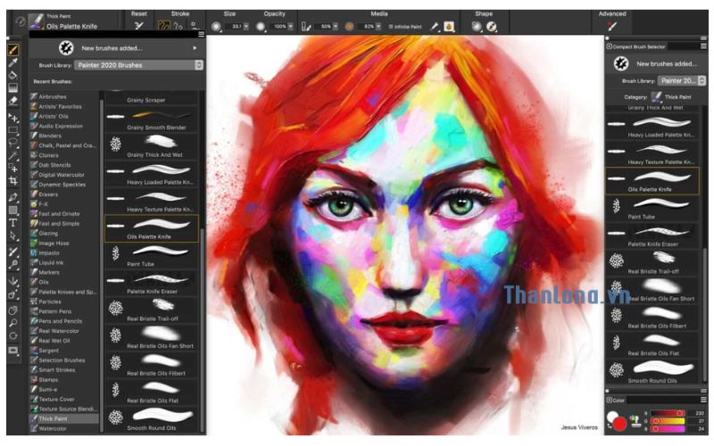Collapse the Compact Brush Selector panel
Screen dimensions: 714x446
[x=609, y=45]
